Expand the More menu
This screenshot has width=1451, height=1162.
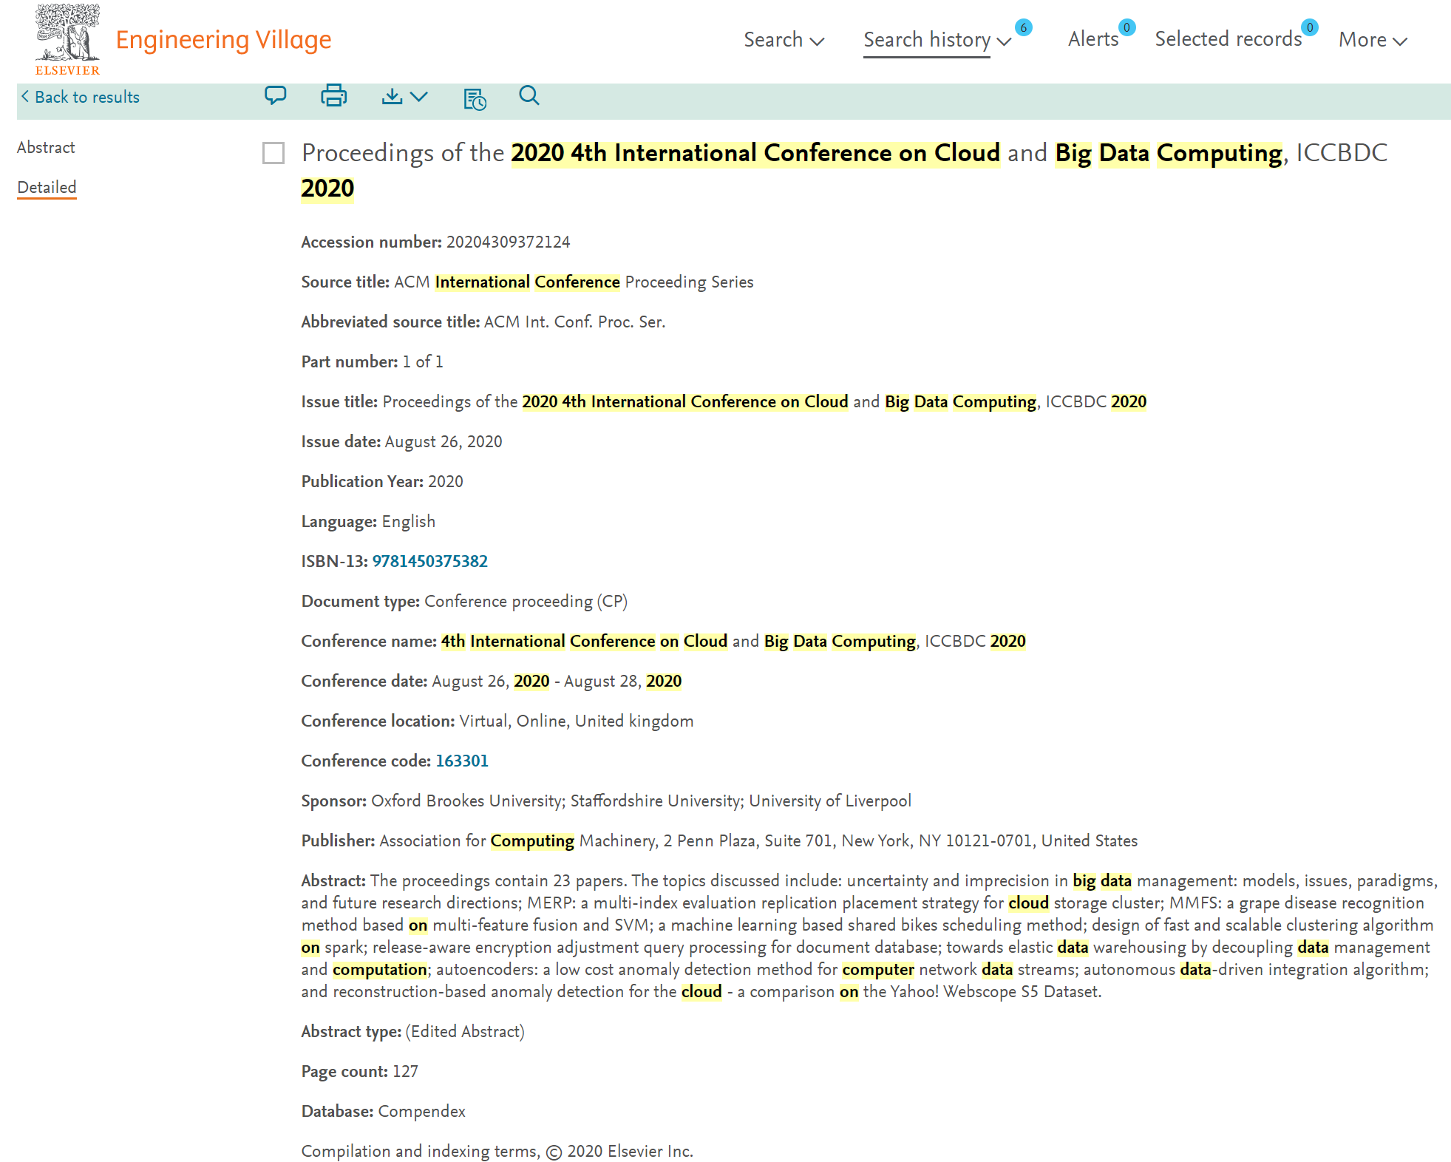[x=1373, y=39]
